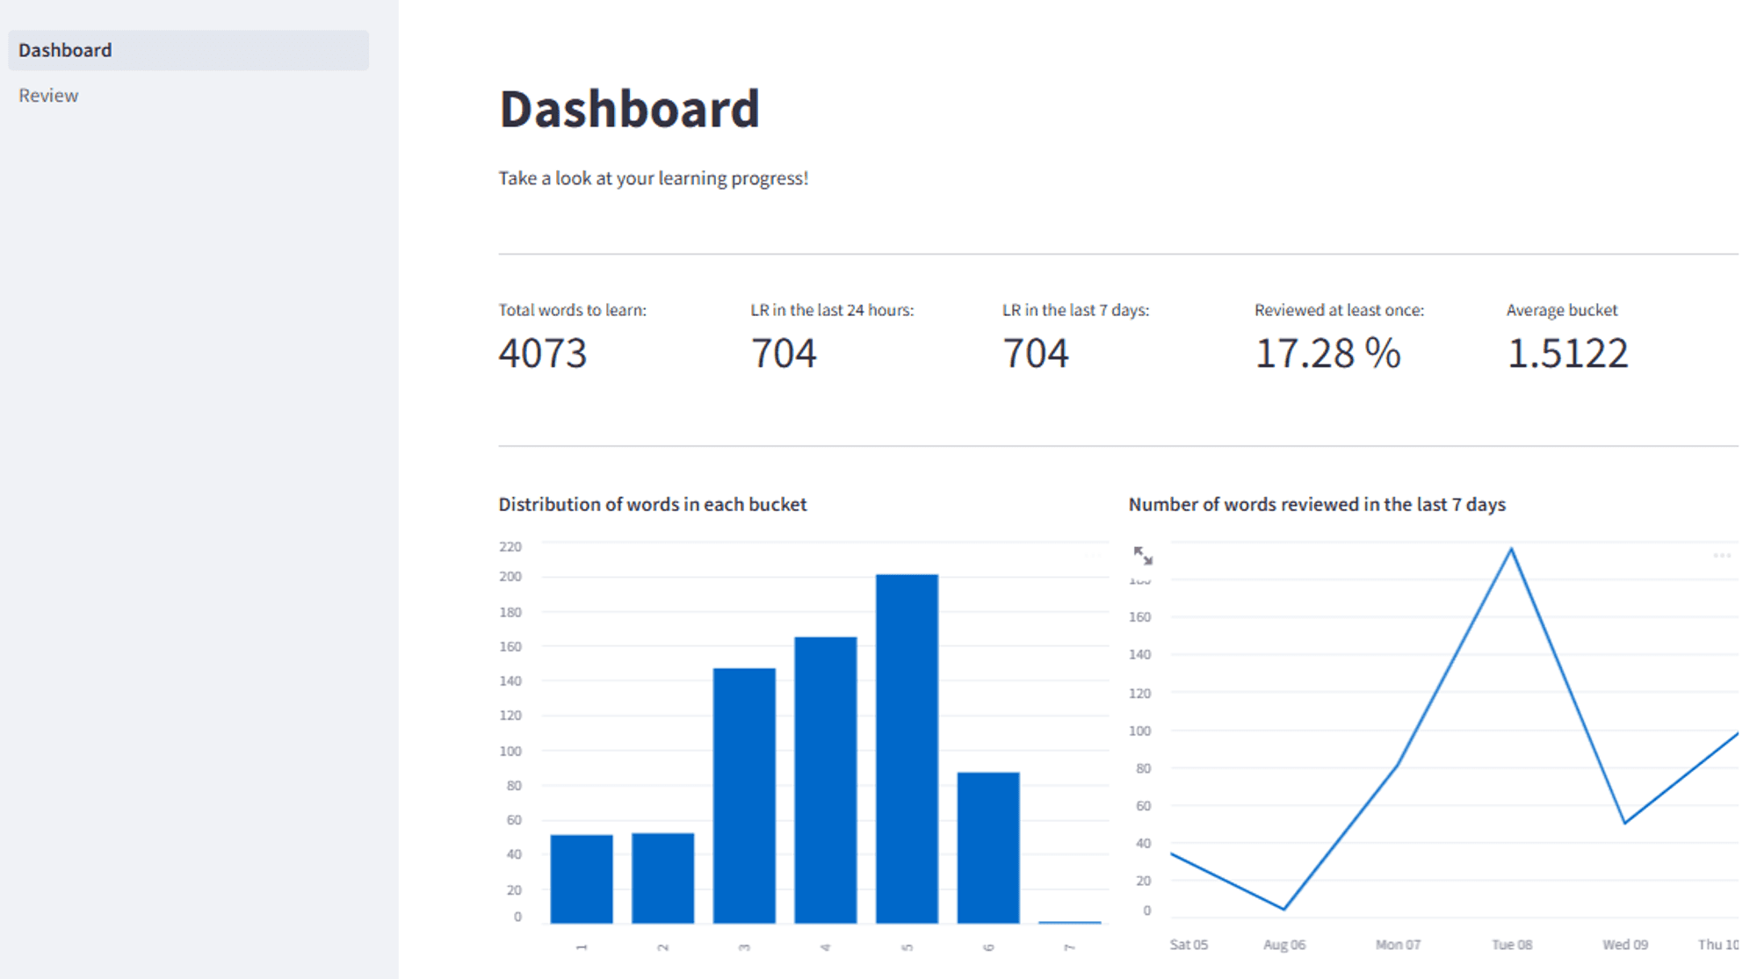Click the bar for bucket 4
The height and width of the screenshot is (979, 1757).
[826, 780]
